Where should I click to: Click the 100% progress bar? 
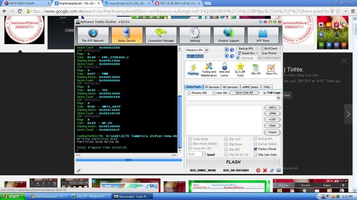(x=129, y=160)
